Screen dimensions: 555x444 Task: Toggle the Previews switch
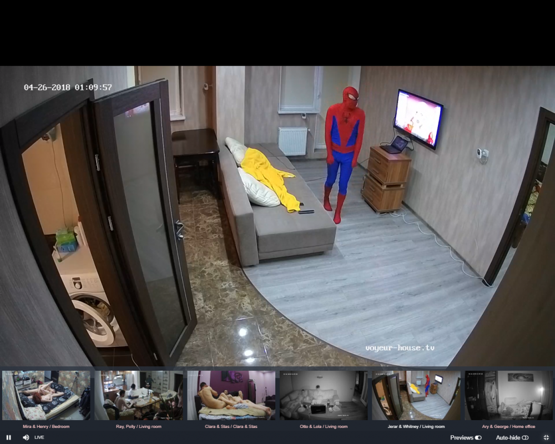(478, 437)
